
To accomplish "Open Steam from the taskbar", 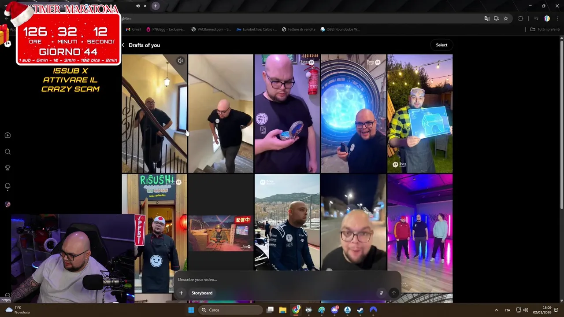I will 360,310.
